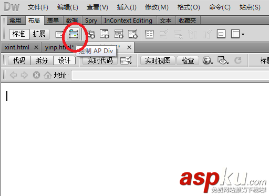Close the xint.html document tab
The height and width of the screenshot is (196, 269).
click(x=36, y=47)
